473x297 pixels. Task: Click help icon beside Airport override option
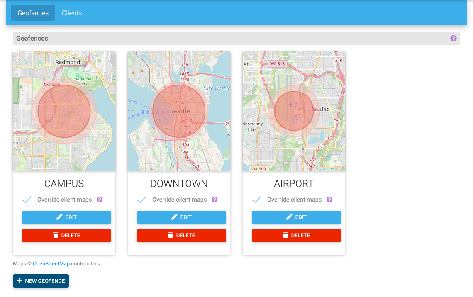329,200
